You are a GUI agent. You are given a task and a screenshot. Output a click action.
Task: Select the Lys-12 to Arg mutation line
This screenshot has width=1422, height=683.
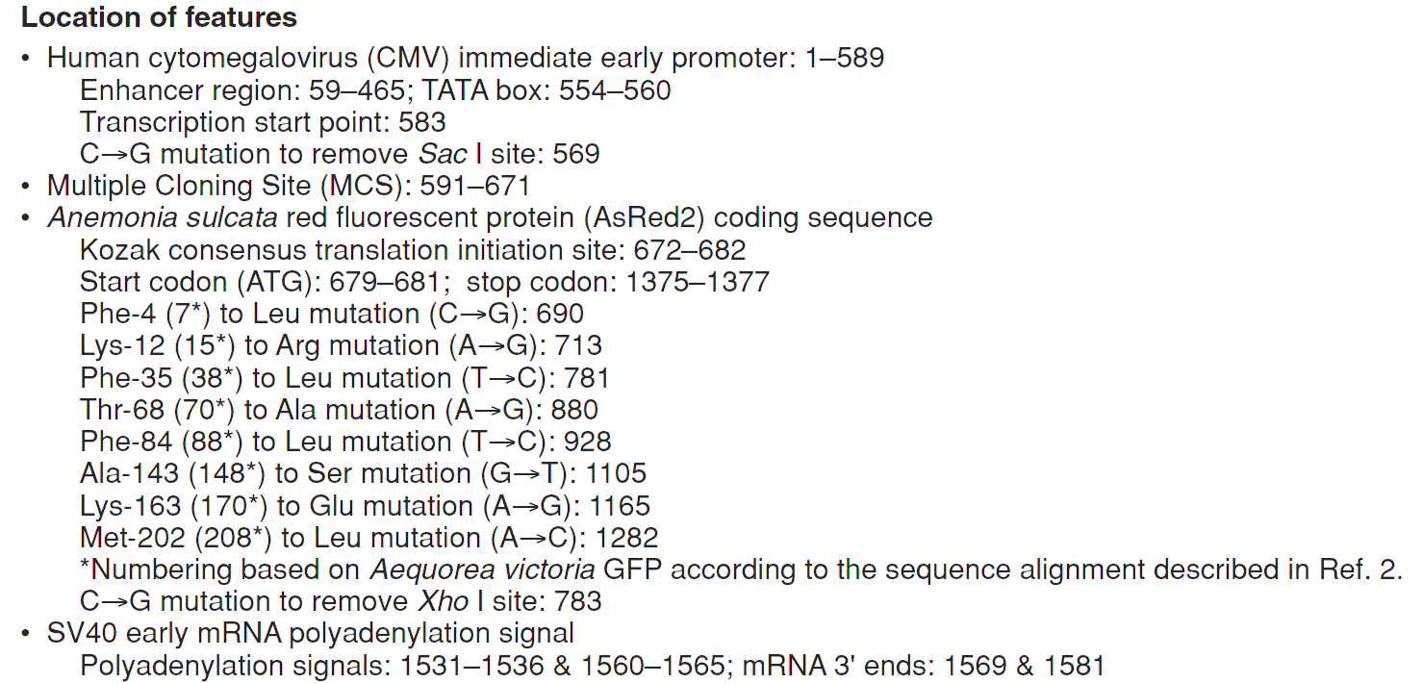[x=342, y=345]
